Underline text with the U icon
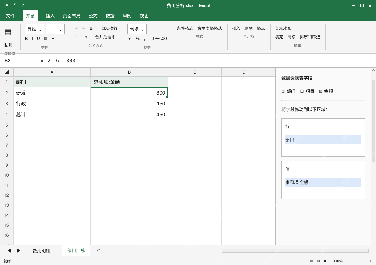The height and width of the screenshot is (265, 376). (38, 39)
